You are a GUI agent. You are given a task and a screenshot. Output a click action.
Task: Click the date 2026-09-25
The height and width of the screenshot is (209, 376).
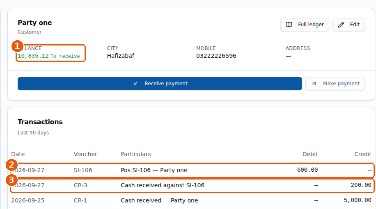point(28,200)
